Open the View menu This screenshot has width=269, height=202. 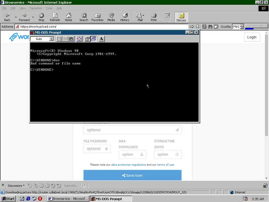[23, 8]
